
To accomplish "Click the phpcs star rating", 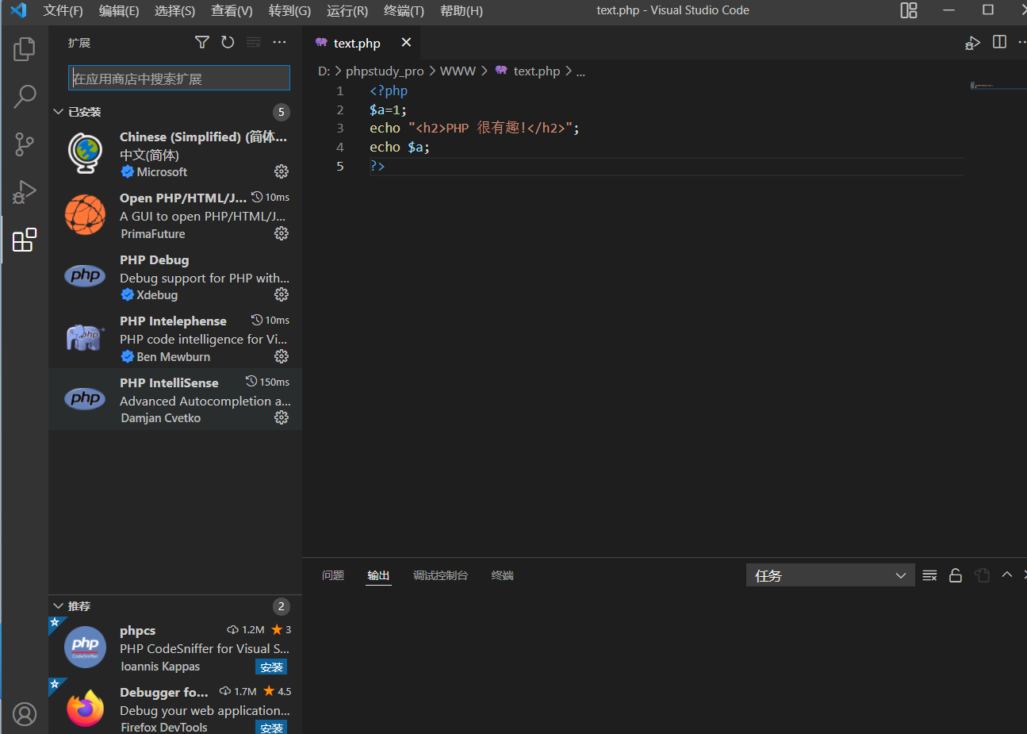I will point(282,629).
